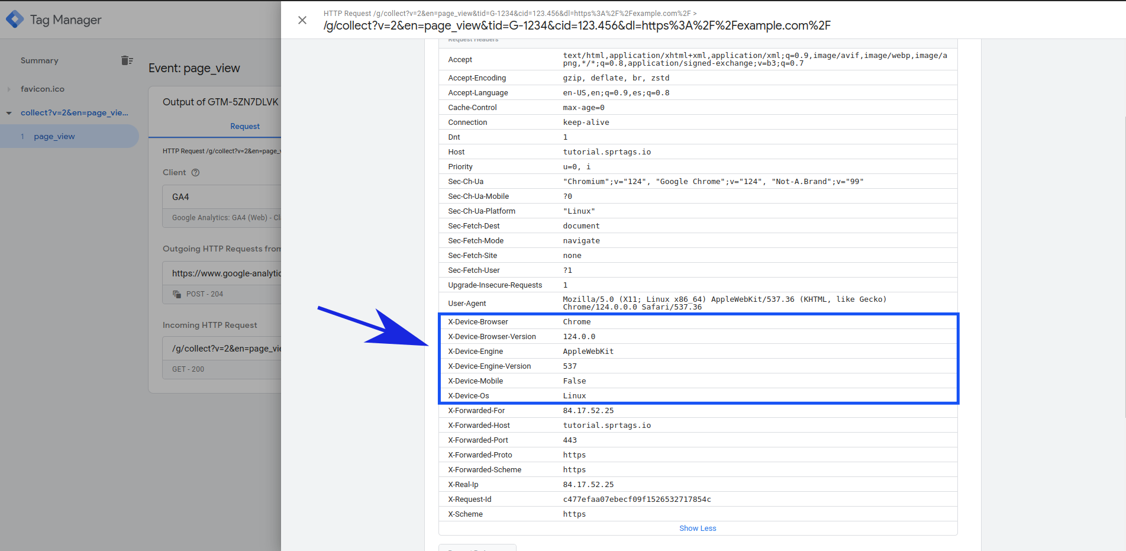This screenshot has width=1126, height=551.
Task: Open the Summary view in sidebar
Action: click(39, 60)
